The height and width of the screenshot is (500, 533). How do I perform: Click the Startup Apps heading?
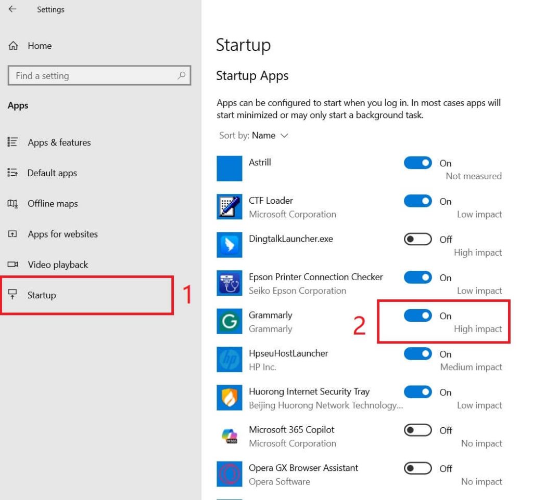(252, 76)
